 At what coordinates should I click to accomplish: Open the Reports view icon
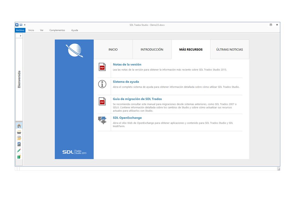point(19,144)
